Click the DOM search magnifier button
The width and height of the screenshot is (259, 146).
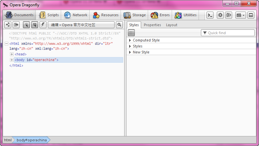[x=119, y=25]
